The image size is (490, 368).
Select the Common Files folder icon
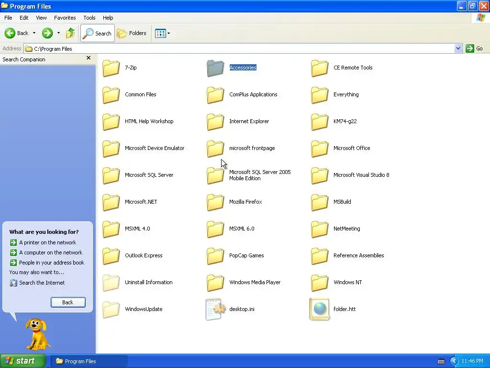pos(111,95)
